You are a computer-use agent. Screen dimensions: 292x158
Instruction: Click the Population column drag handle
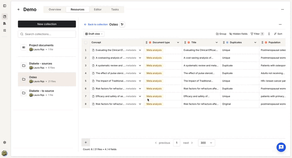click(262, 43)
